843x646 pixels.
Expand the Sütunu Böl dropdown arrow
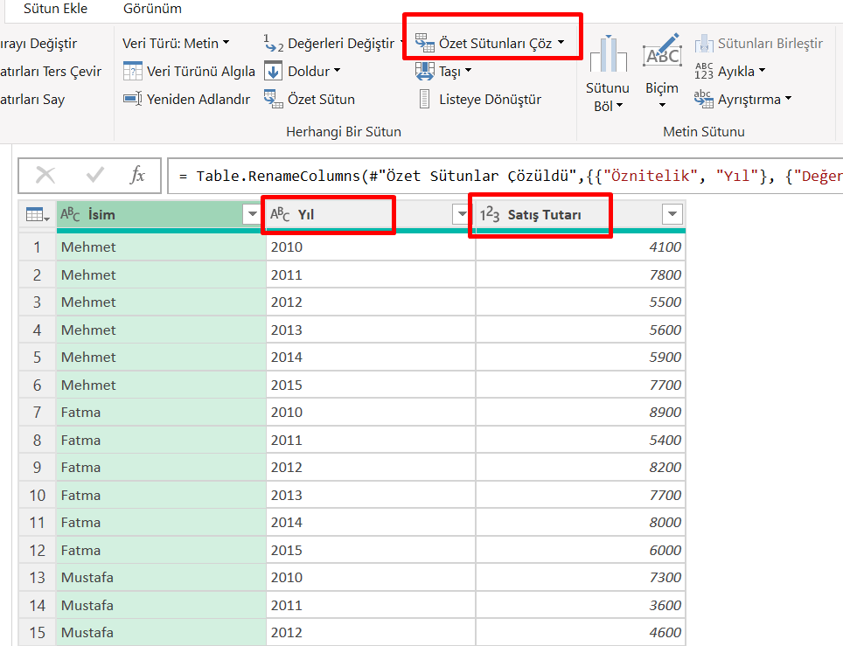[x=619, y=106]
